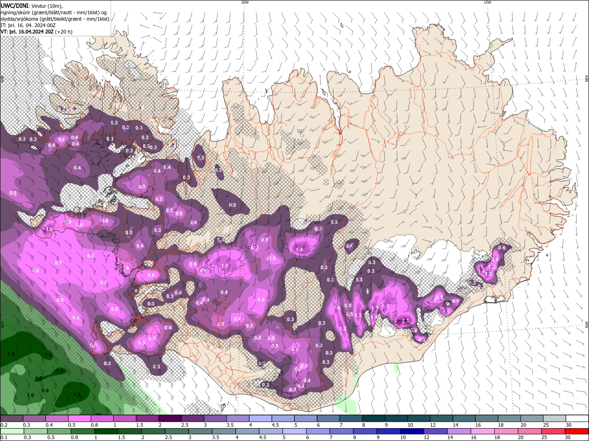Click the 'rigning/skúrir' description line
Viewport: 589px width, 441px height.
click(54, 12)
